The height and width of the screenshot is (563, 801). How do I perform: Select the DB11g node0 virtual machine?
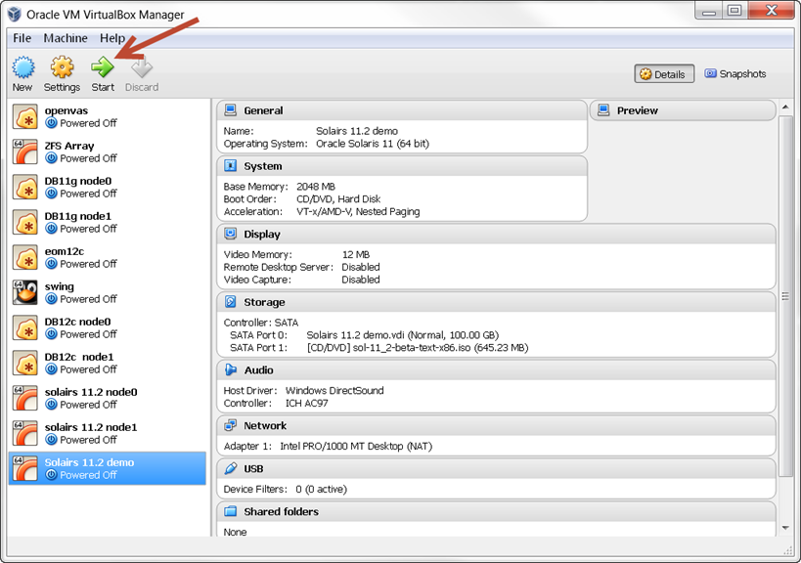point(108,188)
